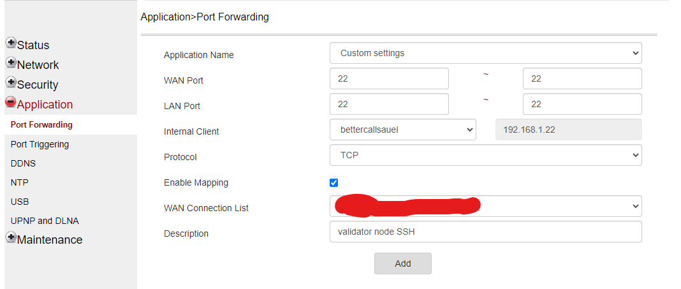Expand the Status section plus icon

click(11, 43)
